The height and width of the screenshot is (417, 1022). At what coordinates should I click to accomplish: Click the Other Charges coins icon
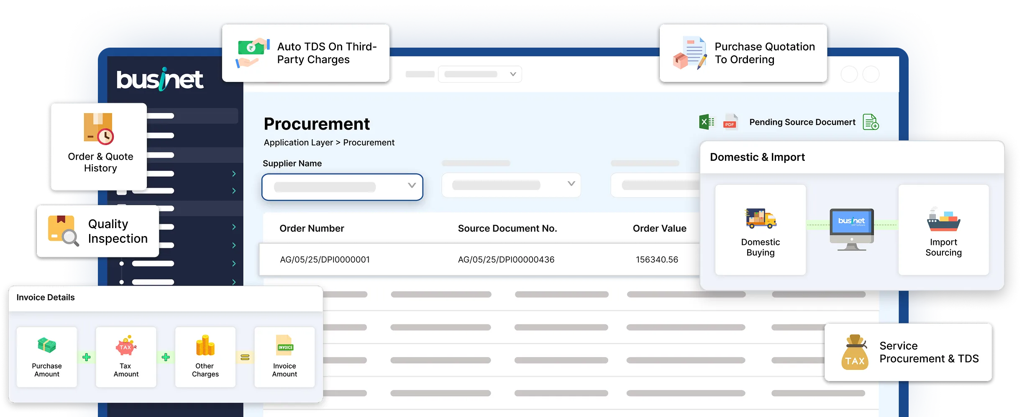coord(205,346)
